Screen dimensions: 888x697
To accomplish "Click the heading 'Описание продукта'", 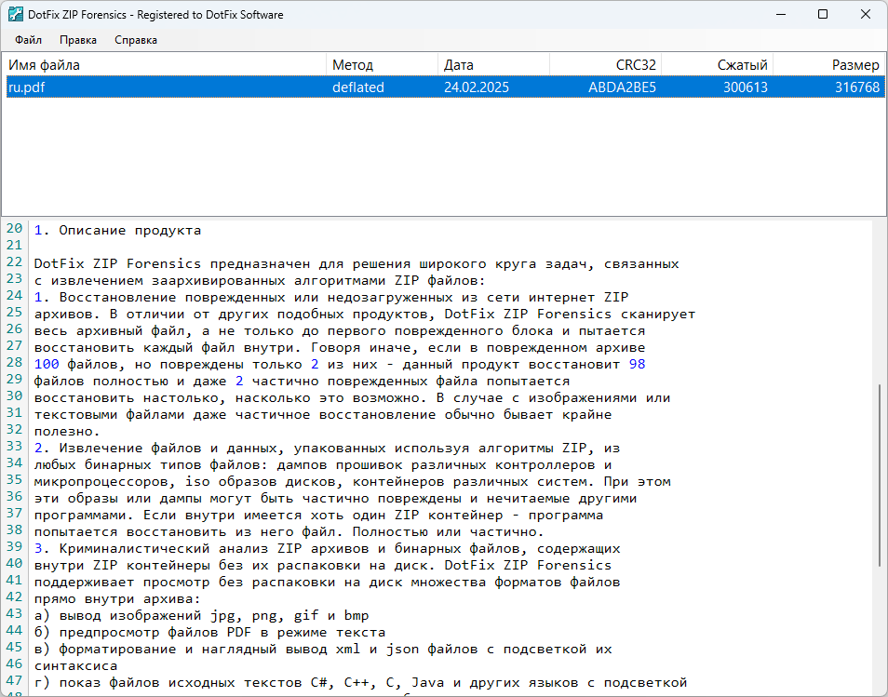I will [x=130, y=231].
